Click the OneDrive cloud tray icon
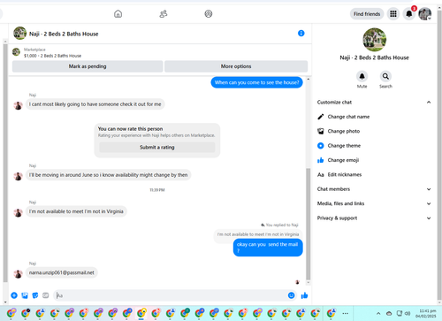442x321 pixels. point(389,313)
